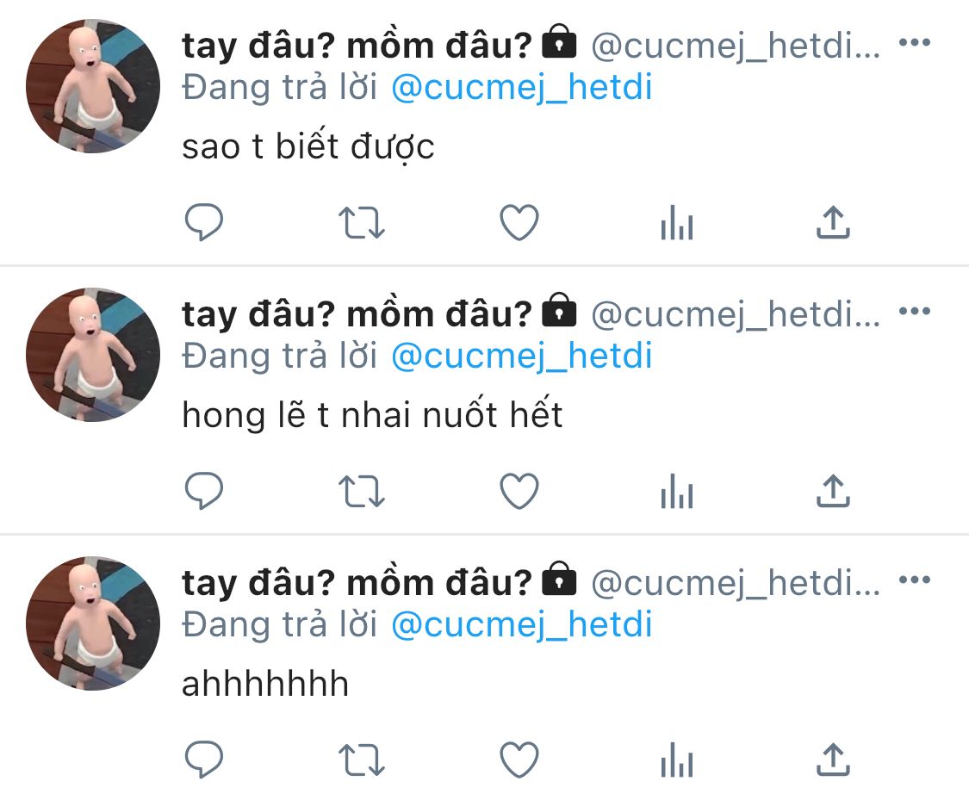Share the "hong lẽ t nhai nuốt hết" tweet
This screenshot has width=969, height=800.
point(832,492)
